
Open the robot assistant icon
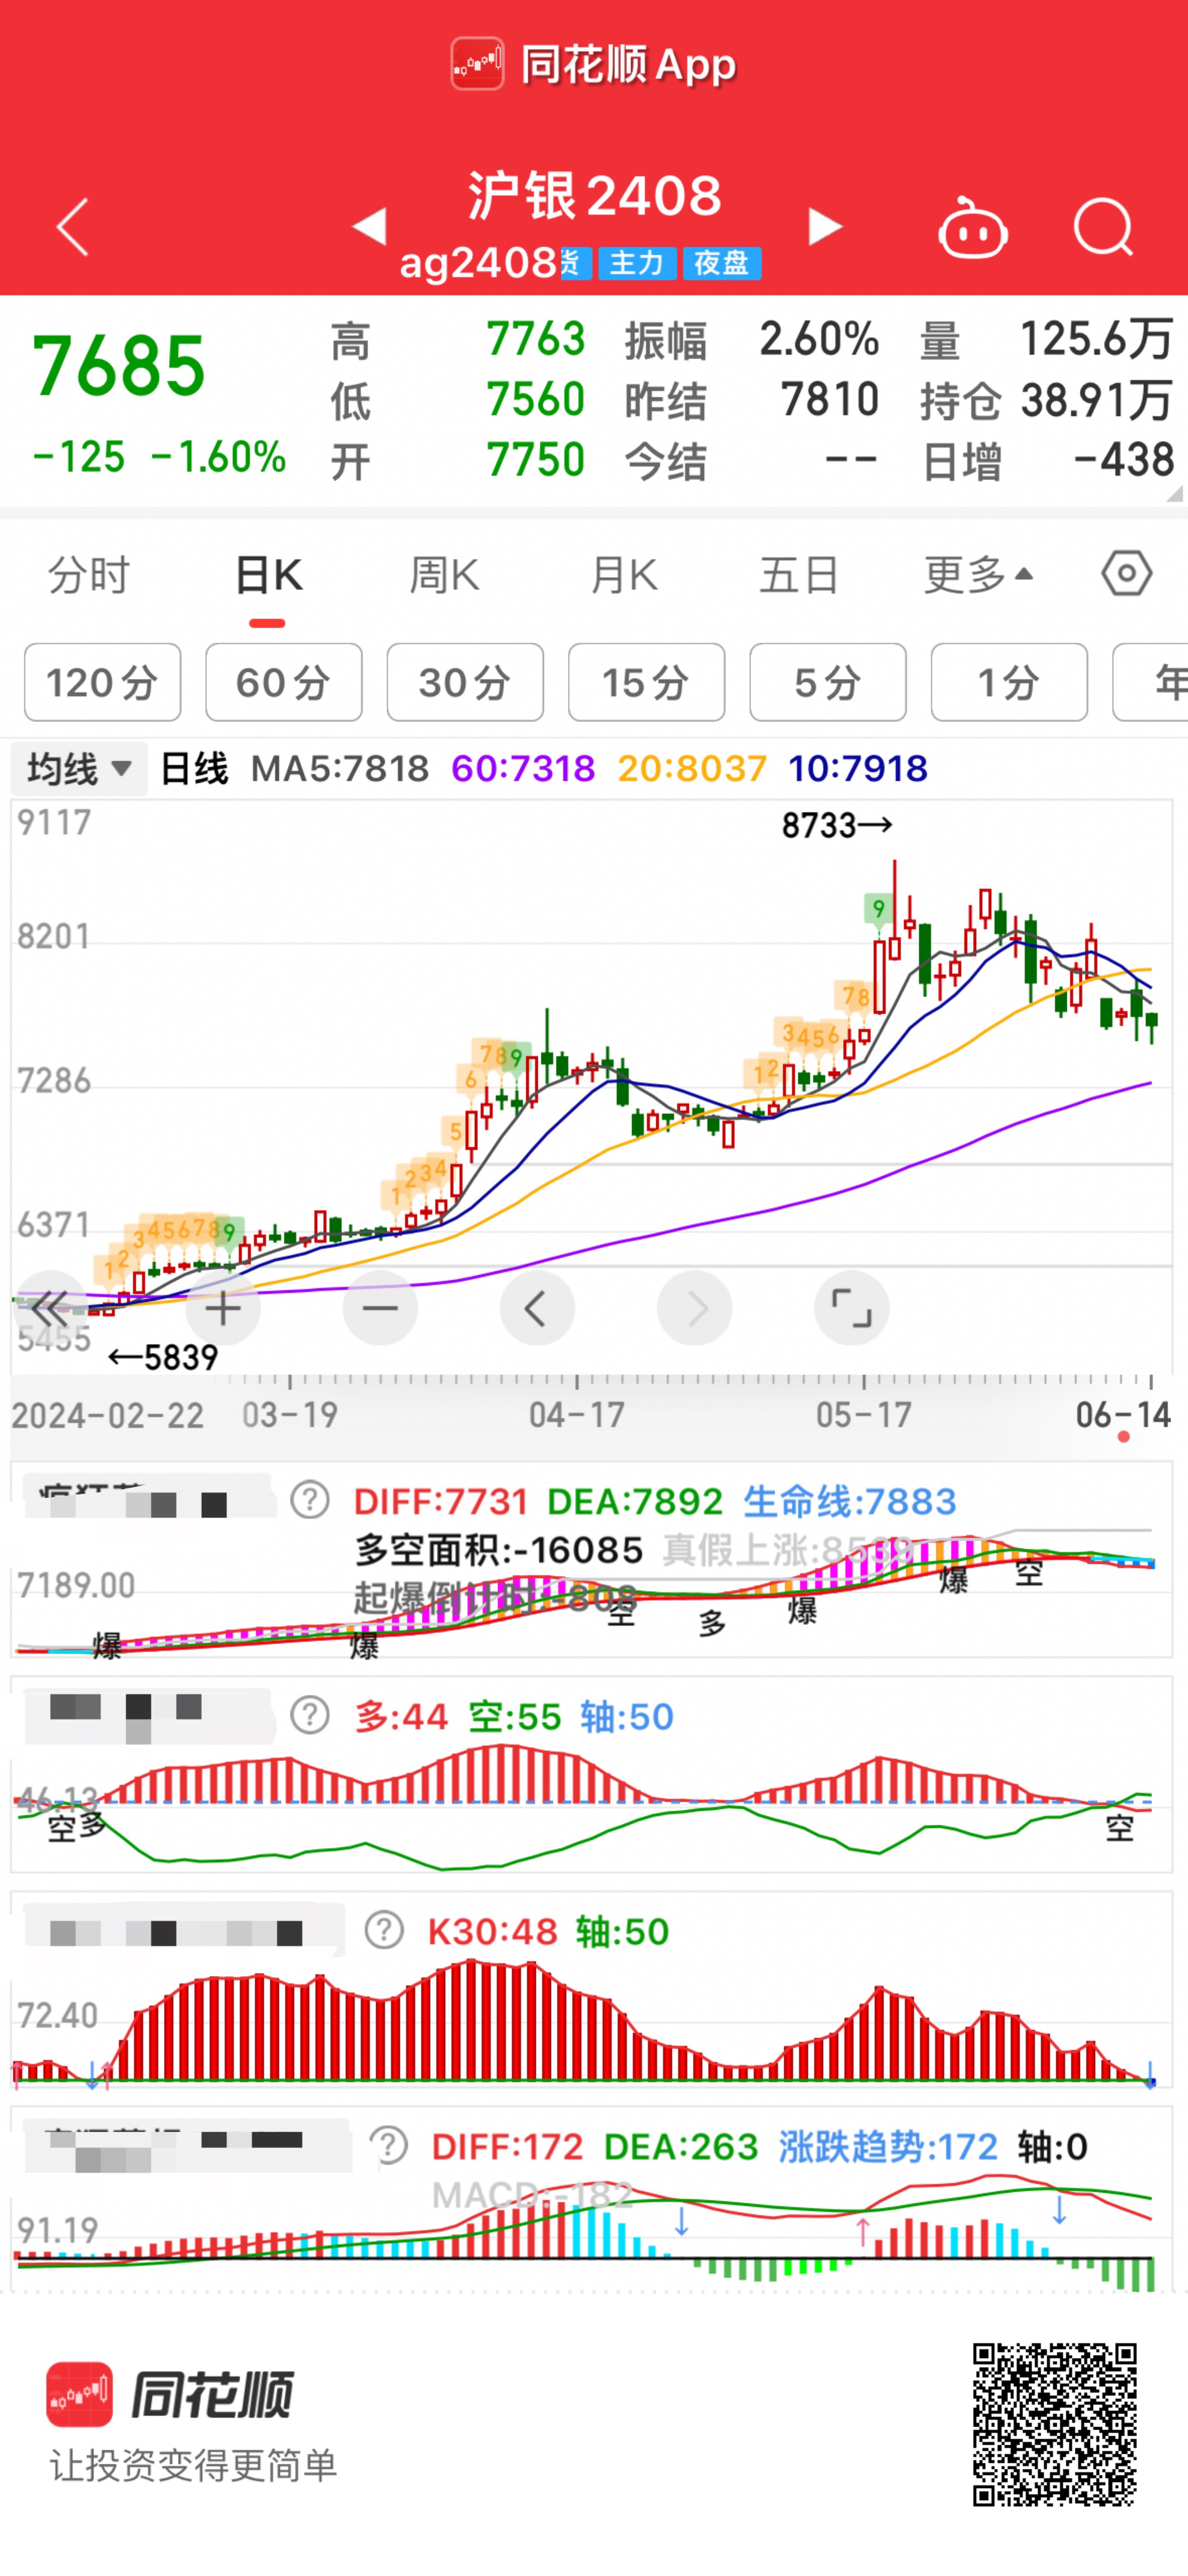tap(972, 229)
